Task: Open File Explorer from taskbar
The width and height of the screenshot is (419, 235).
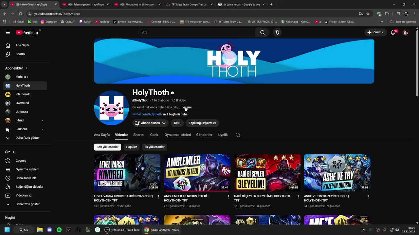Action: pyautogui.click(x=40, y=230)
